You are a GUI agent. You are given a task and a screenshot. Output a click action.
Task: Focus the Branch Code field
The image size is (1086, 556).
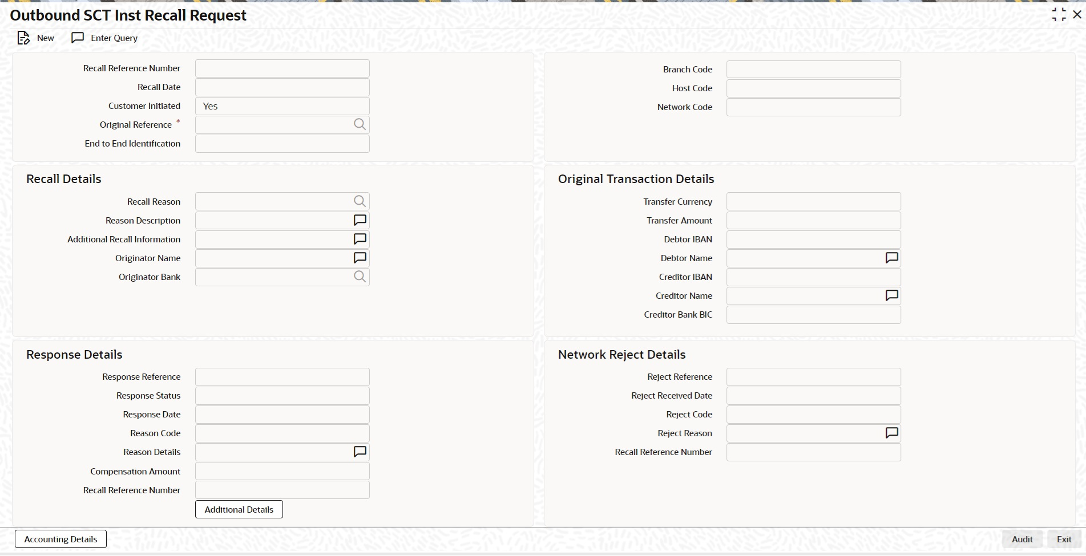(814, 70)
